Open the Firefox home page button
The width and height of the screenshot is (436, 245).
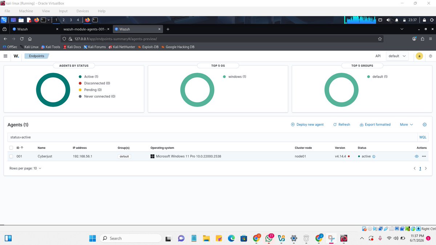coord(30,39)
